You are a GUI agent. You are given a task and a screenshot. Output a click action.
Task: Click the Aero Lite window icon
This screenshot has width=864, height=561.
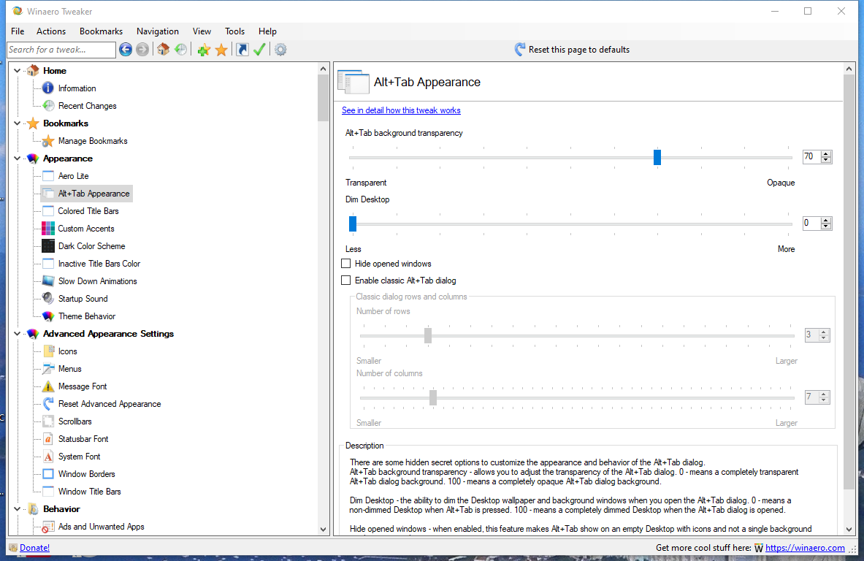click(48, 176)
